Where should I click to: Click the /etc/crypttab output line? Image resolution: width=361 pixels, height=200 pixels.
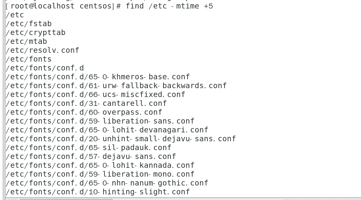(35, 33)
